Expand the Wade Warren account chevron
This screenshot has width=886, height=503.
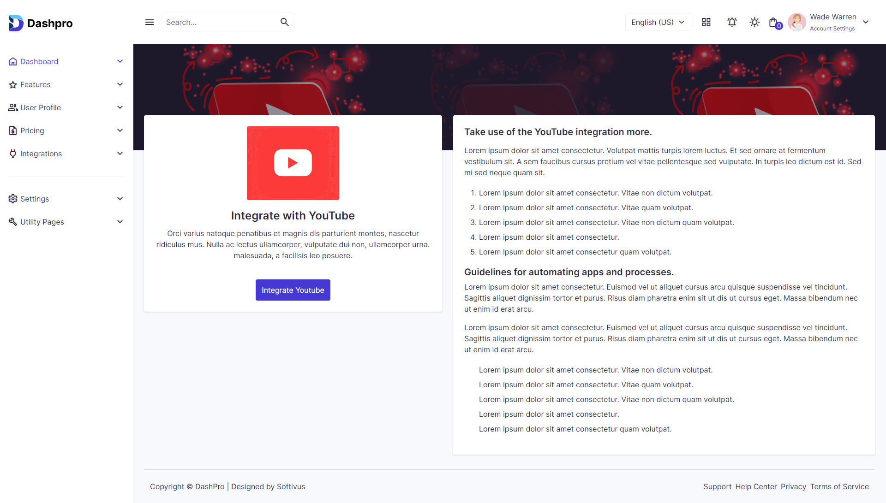pos(866,22)
